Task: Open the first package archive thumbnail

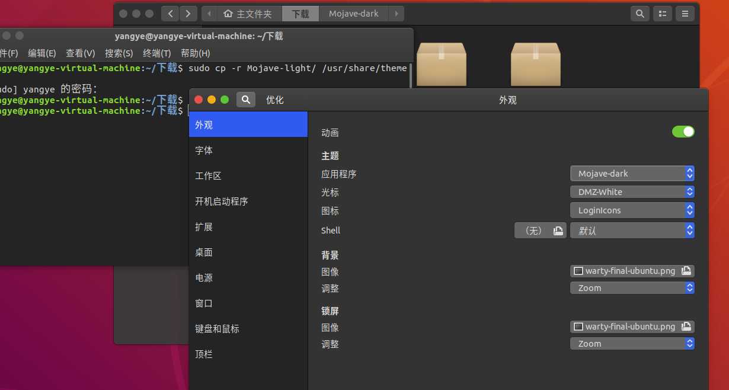Action: [442, 64]
